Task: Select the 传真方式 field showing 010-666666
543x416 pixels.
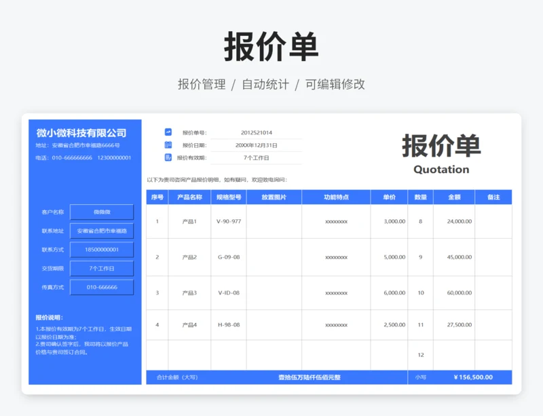Action: 102,287
